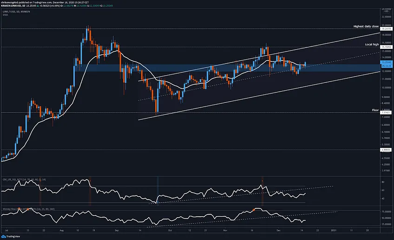Click the 7.57431 Floor price tag
This screenshot has height=240, width=394.
(386, 113)
